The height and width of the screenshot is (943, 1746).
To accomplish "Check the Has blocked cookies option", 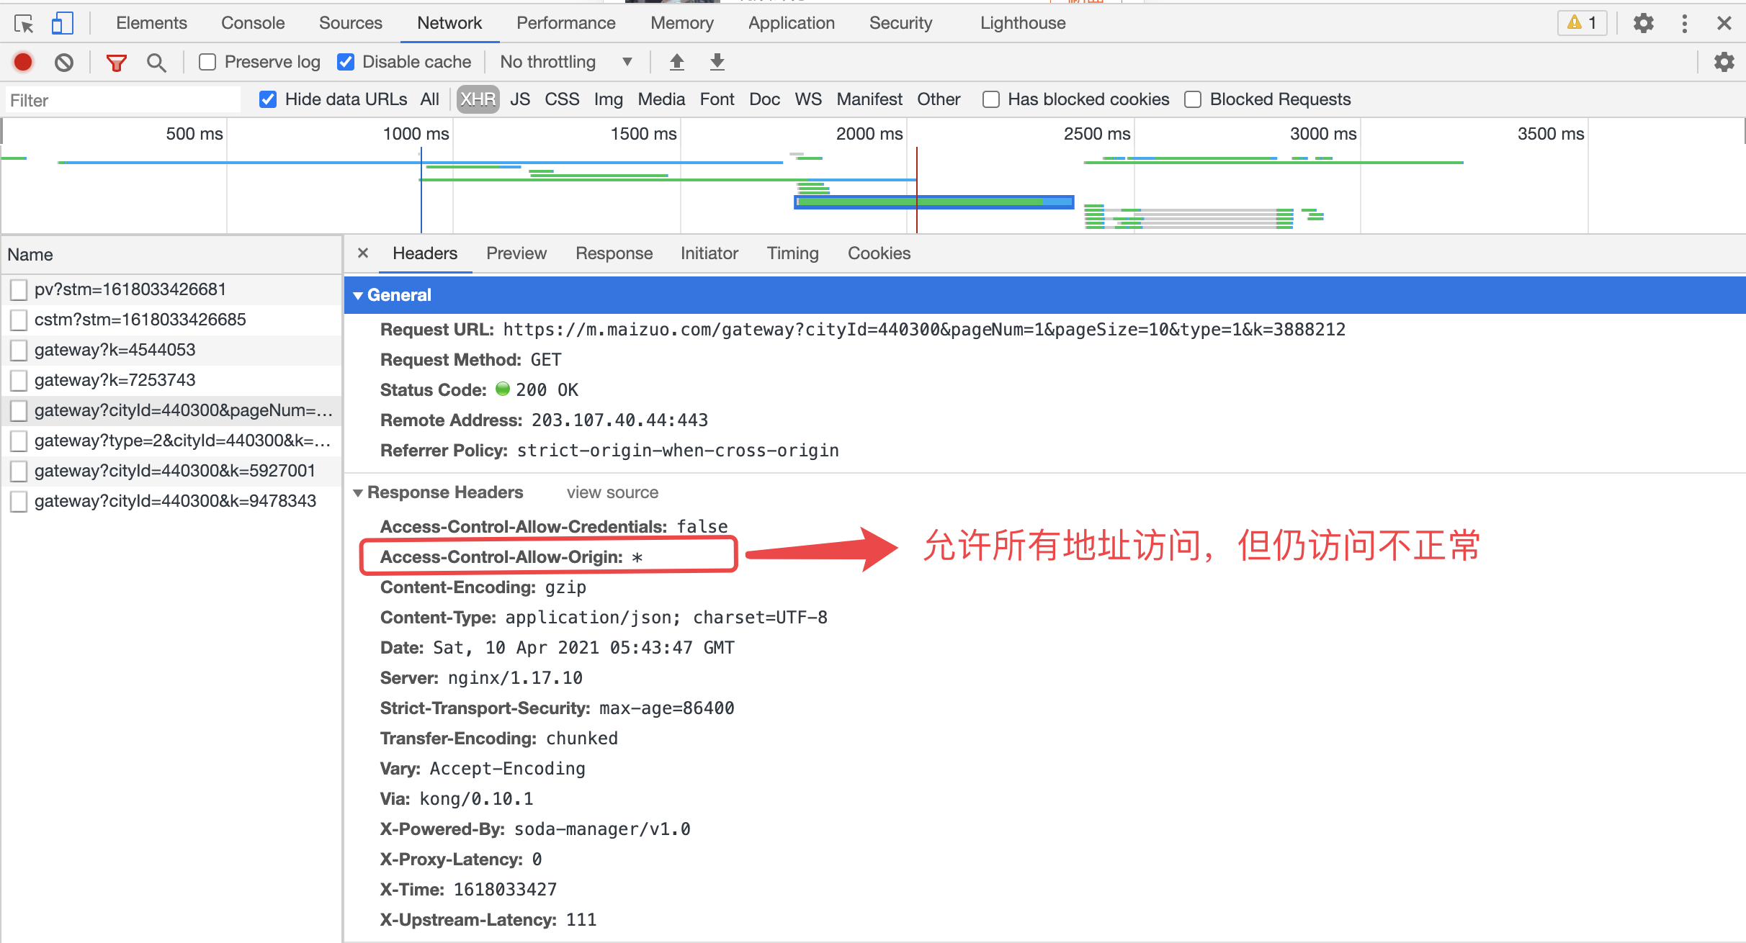I will [991, 100].
